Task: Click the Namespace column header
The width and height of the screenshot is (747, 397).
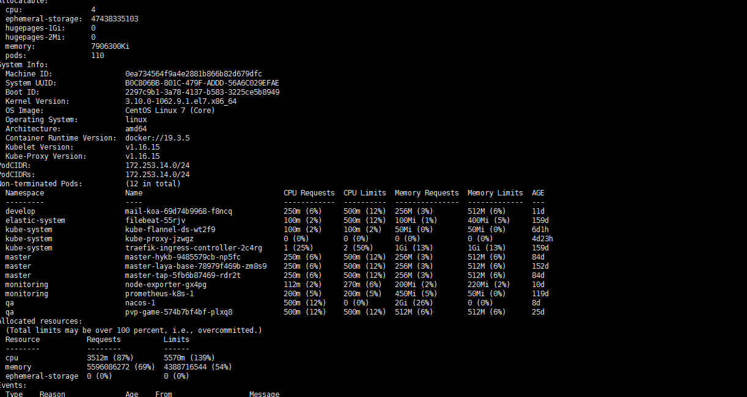Action: [24, 193]
